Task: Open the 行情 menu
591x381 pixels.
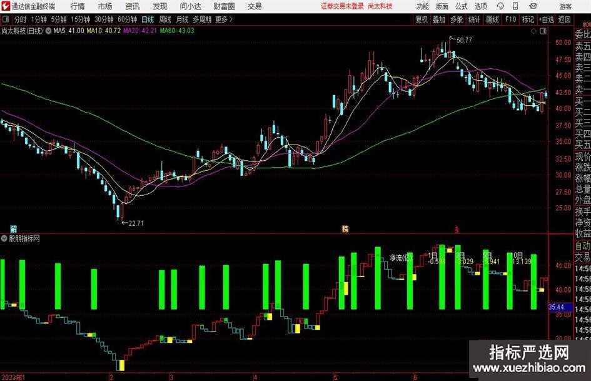Action: [x=78, y=6]
